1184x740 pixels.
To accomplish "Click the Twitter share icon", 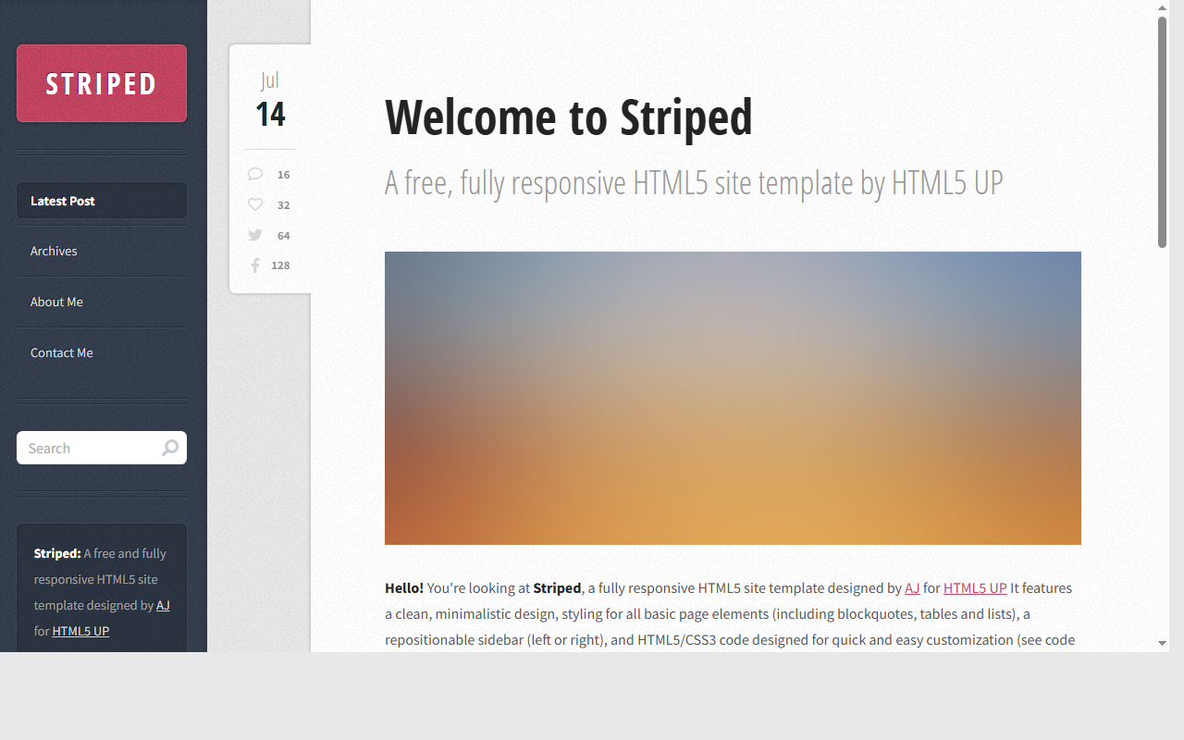I will click(x=255, y=236).
